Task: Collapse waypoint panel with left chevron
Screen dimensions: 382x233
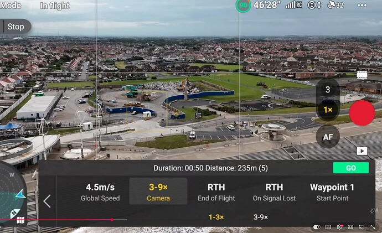Action: [47, 201]
